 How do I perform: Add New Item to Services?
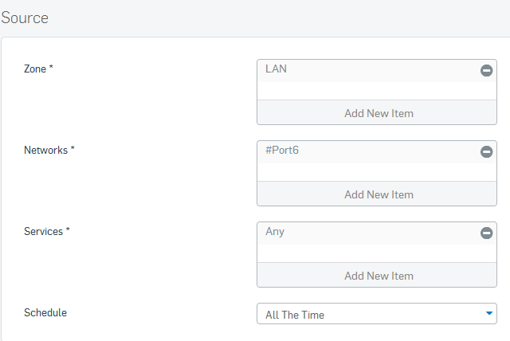pyautogui.click(x=377, y=275)
